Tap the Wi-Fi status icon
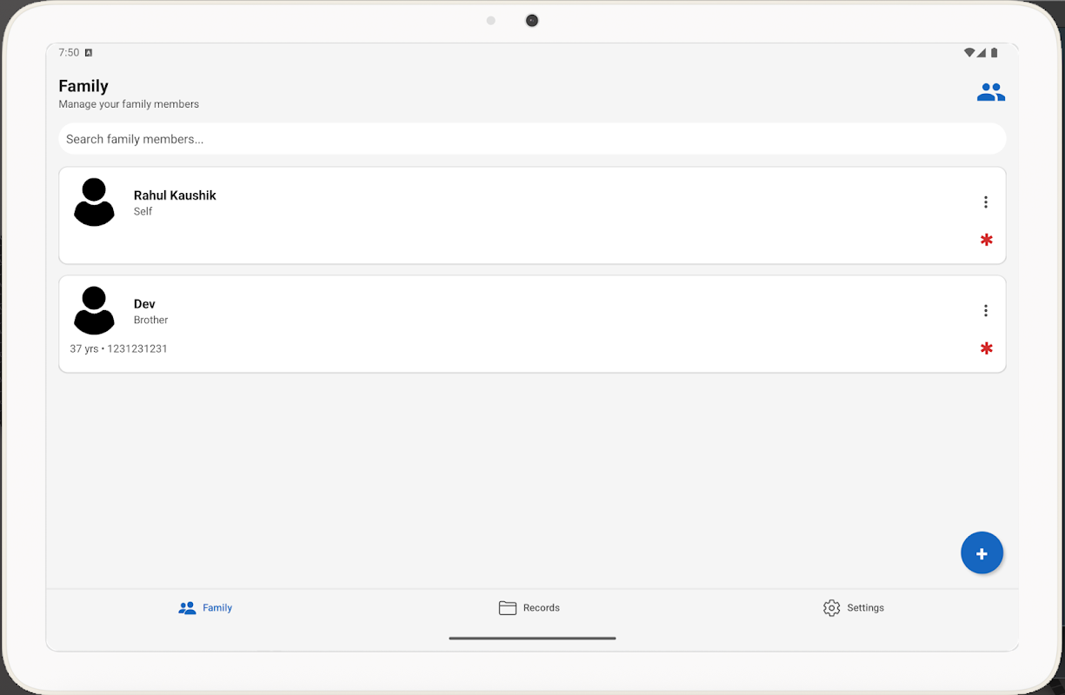 tap(968, 53)
